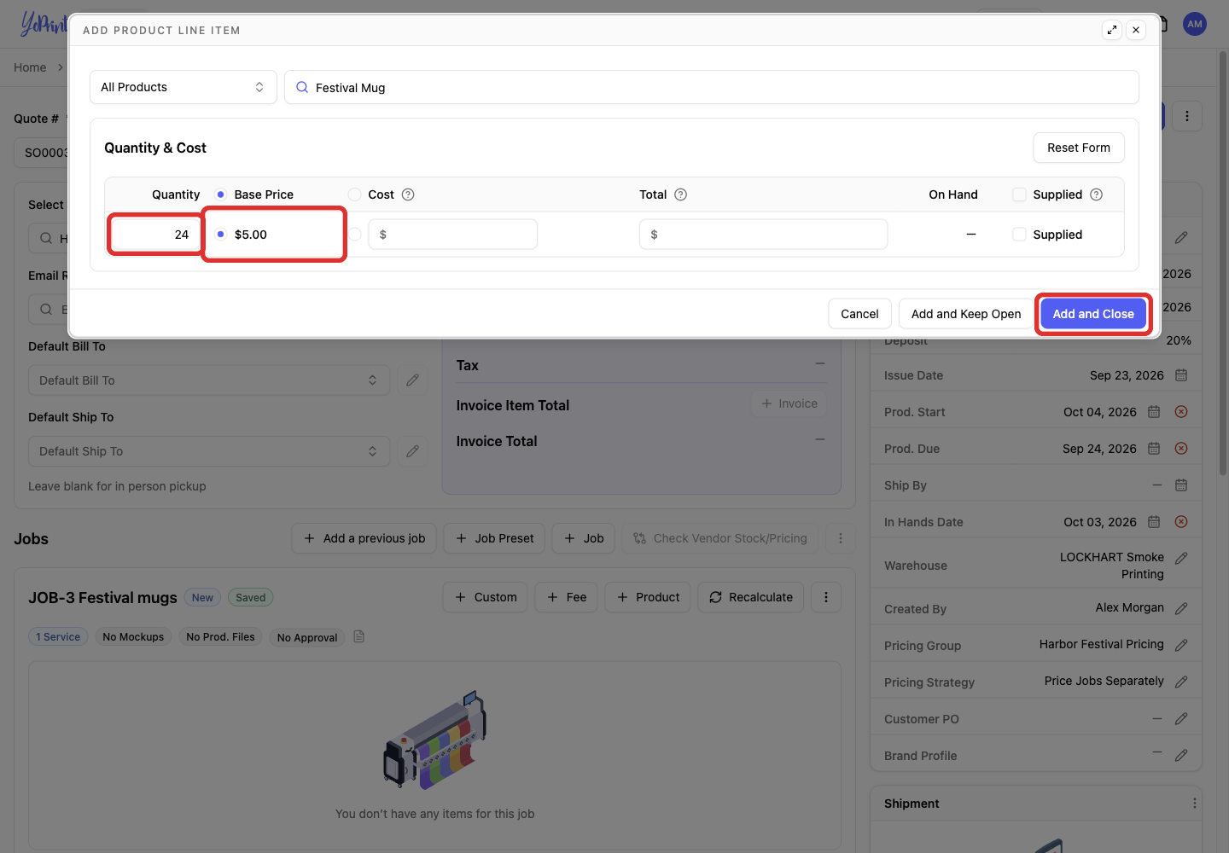Screen dimensions: 1229x853
Task: Open the calendar icon for Issue Date
Action: point(1181,375)
